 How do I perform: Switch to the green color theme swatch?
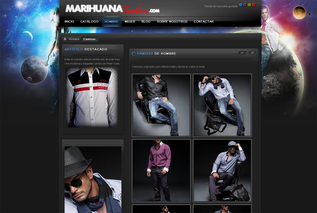(249, 5)
